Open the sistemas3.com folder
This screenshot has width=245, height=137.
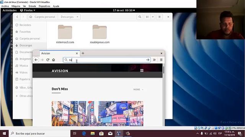click(x=65, y=34)
